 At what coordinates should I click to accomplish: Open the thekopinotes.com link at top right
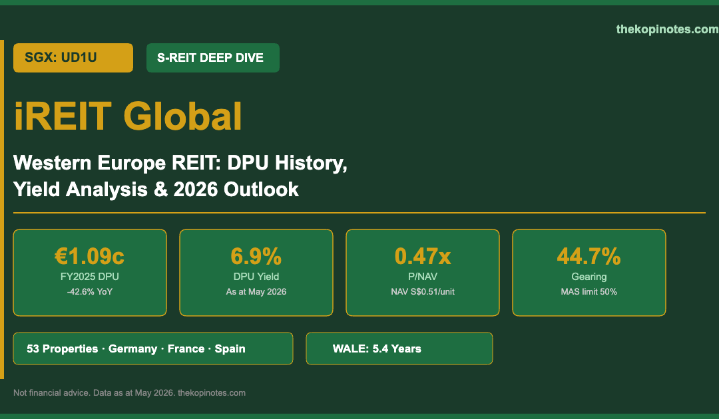pyautogui.click(x=667, y=29)
